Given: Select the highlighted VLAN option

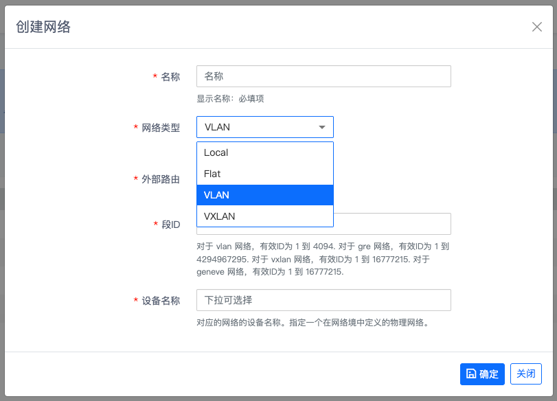Looking at the screenshot, I should click(x=264, y=195).
